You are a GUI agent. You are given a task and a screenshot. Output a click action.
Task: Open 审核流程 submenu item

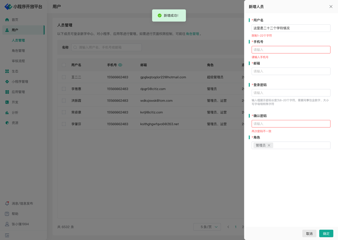[x=18, y=61]
